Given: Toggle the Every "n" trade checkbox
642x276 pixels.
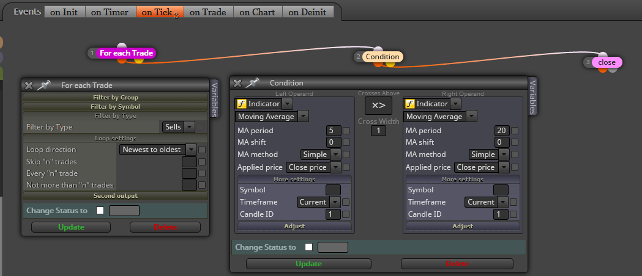Looking at the screenshot, I should point(202,173).
